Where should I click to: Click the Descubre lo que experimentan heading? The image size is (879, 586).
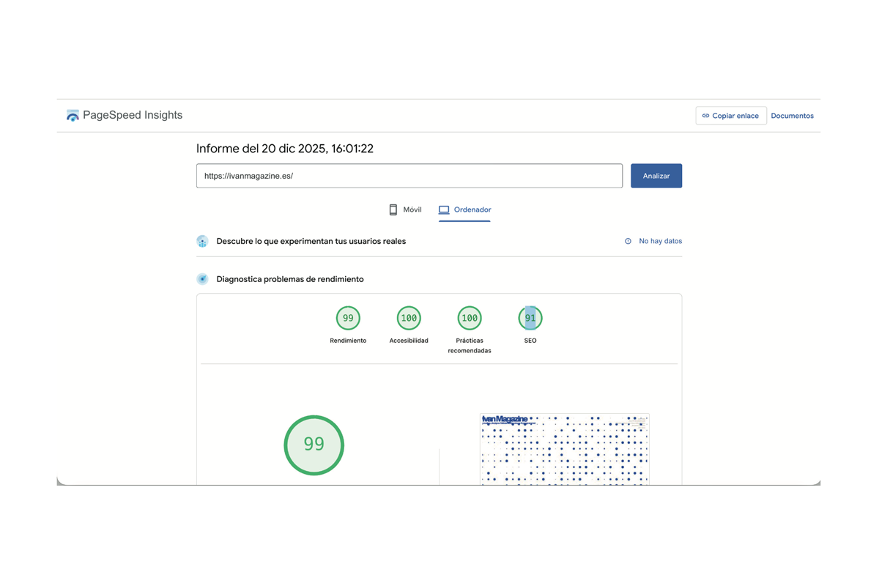pos(311,241)
